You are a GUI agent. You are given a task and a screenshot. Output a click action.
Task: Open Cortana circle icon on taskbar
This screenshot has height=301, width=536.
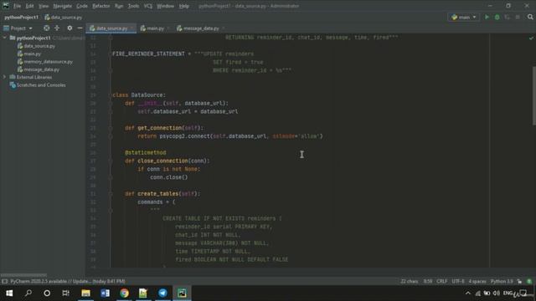(47, 293)
